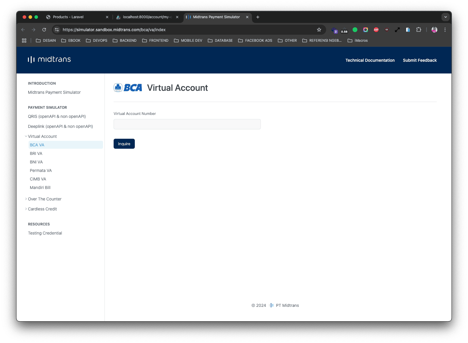Screen dimensions: 468x343
Task: Open the Technical Documentation link
Action: click(x=370, y=60)
